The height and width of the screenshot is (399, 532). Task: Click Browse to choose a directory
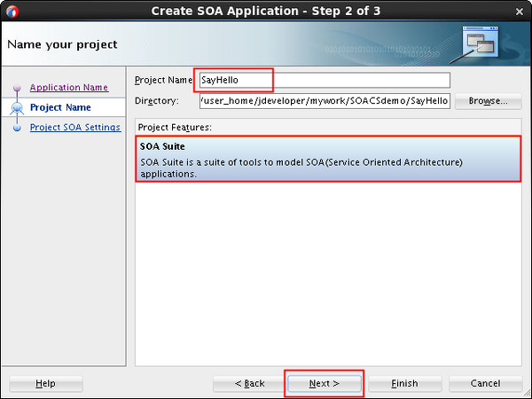(x=488, y=101)
